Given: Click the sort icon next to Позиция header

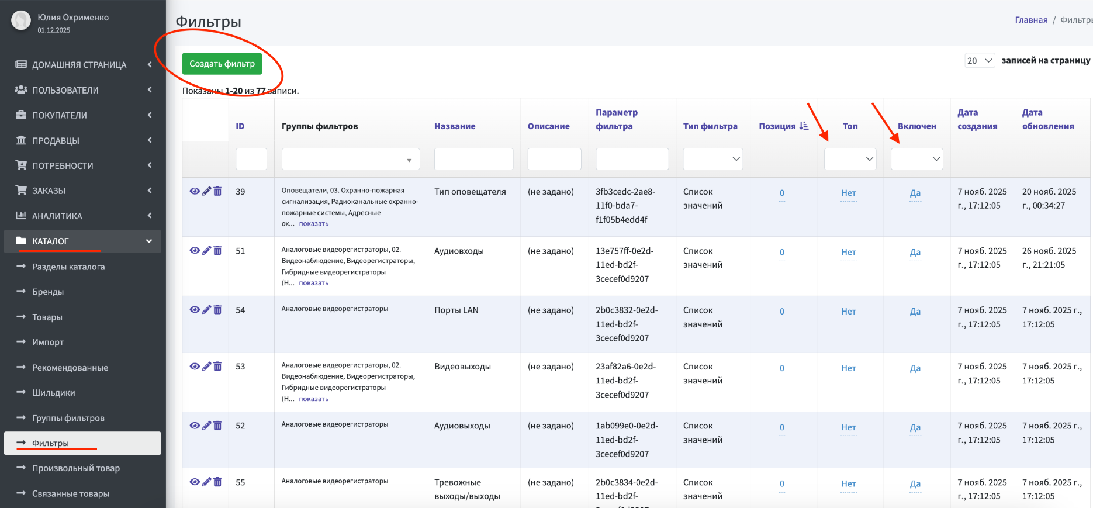Looking at the screenshot, I should coord(804,126).
